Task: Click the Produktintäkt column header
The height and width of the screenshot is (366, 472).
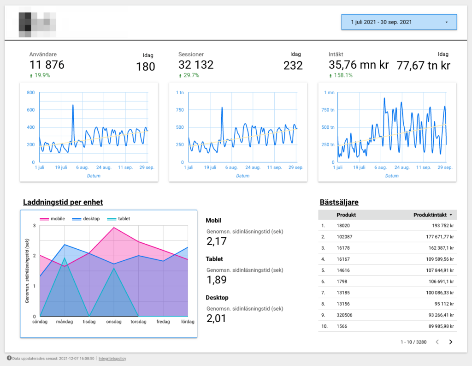Action: coord(430,215)
